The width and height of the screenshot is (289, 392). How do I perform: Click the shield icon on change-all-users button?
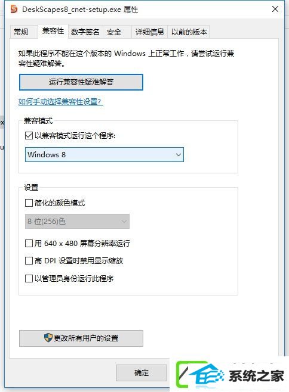tap(48, 338)
